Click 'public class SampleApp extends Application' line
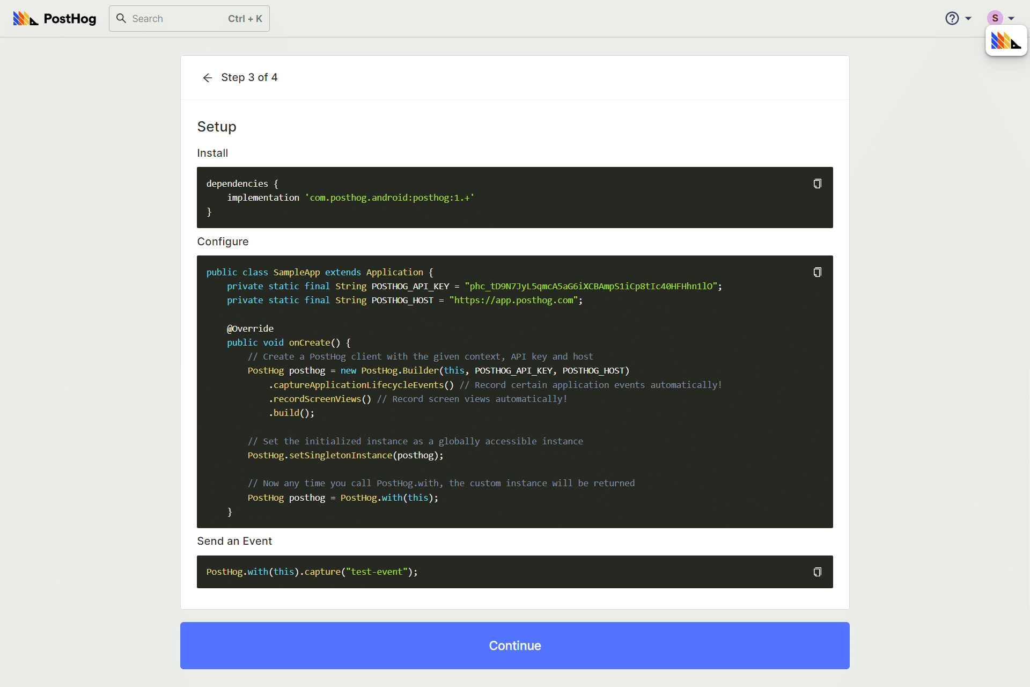 [320, 272]
